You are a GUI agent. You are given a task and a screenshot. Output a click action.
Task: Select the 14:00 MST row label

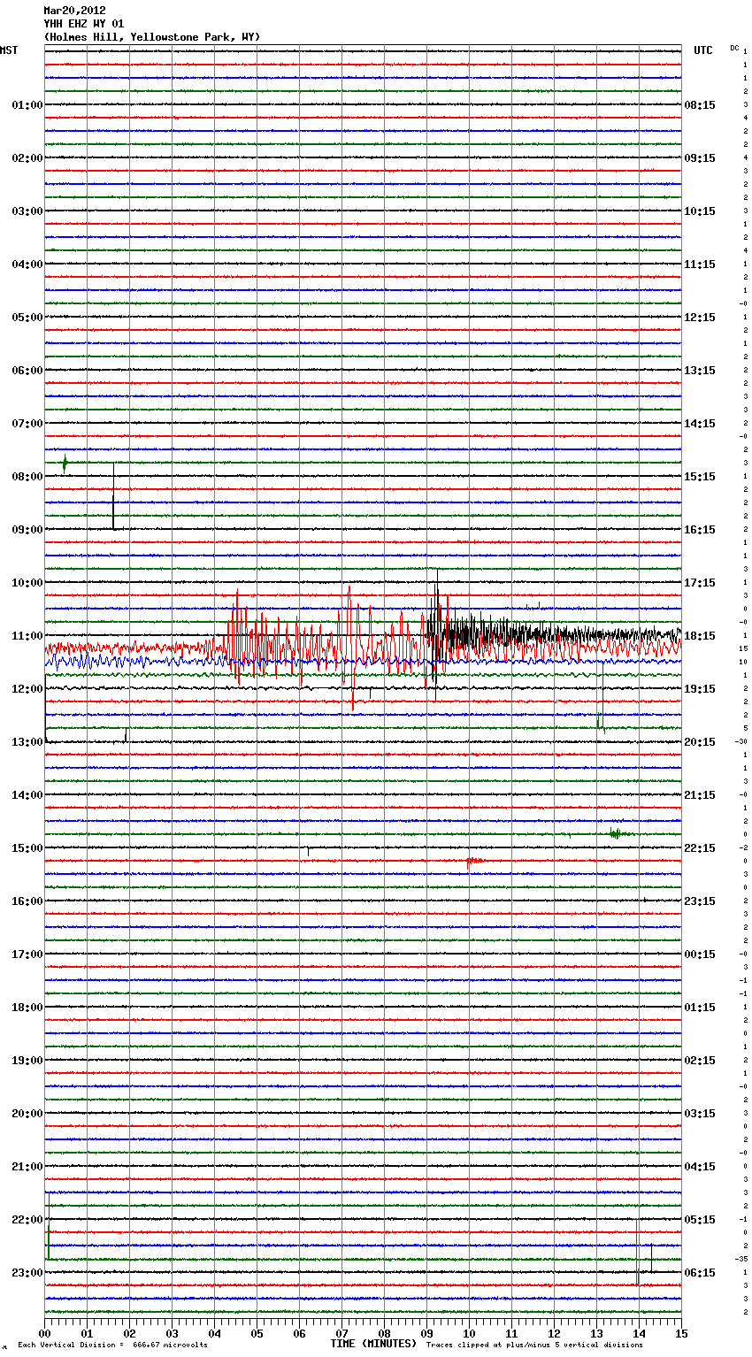point(27,795)
